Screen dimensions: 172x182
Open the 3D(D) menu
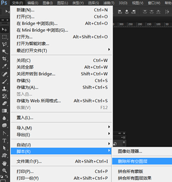[123, 3]
